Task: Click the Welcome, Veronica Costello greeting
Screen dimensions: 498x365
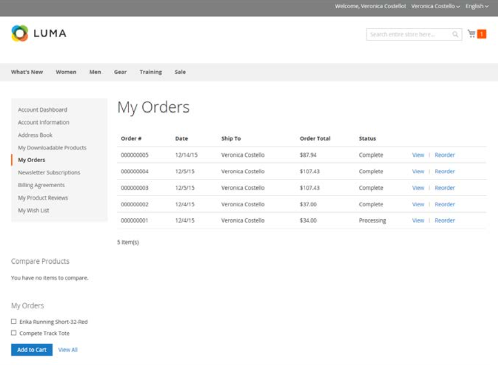Action: 370,6
